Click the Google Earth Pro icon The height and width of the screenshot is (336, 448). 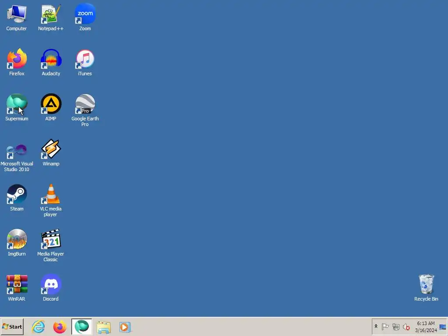coord(85,104)
